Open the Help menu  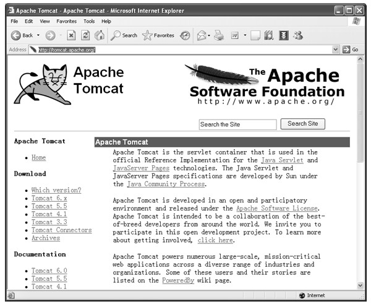click(x=106, y=21)
